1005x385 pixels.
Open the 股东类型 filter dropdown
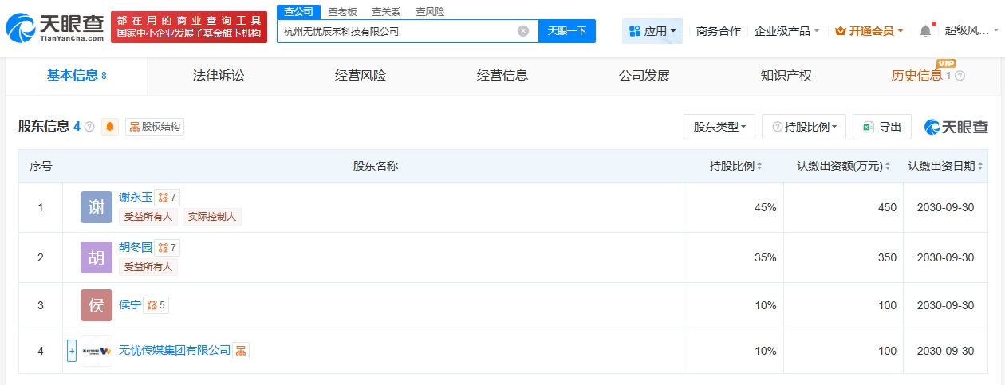click(x=719, y=127)
